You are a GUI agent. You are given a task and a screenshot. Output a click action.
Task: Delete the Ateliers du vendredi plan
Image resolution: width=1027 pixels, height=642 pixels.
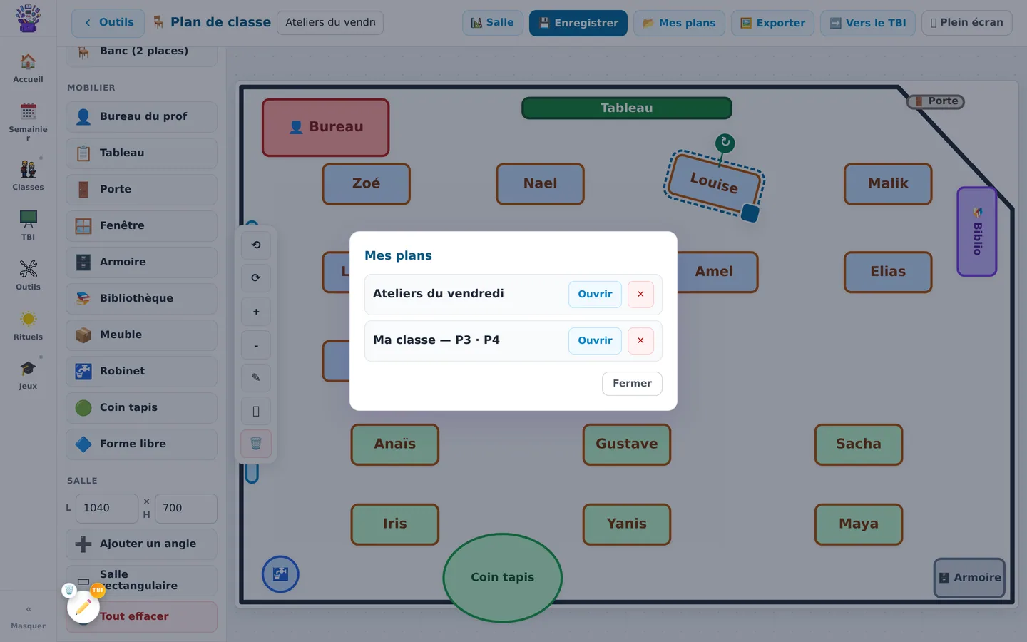pos(640,295)
